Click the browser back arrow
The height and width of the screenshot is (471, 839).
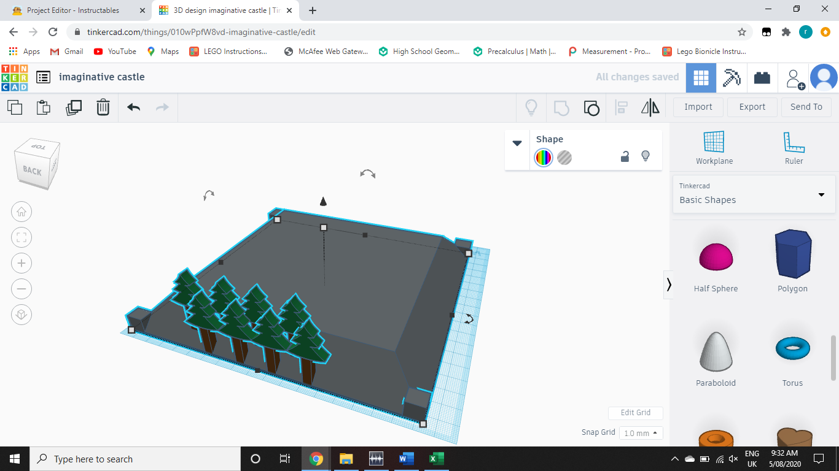[x=14, y=32]
